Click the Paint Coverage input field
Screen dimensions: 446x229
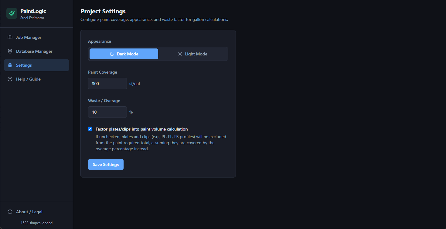107,84
